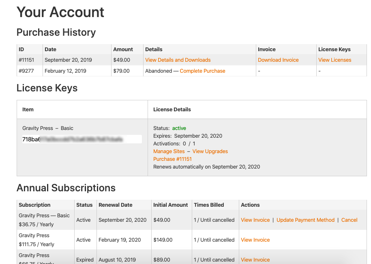Click the Invoice column header
371x264 pixels.
tap(267, 49)
